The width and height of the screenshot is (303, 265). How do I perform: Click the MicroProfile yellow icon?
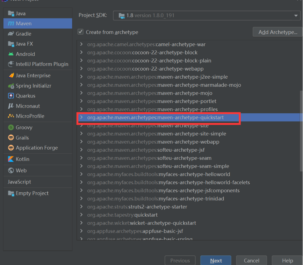pos(11,116)
